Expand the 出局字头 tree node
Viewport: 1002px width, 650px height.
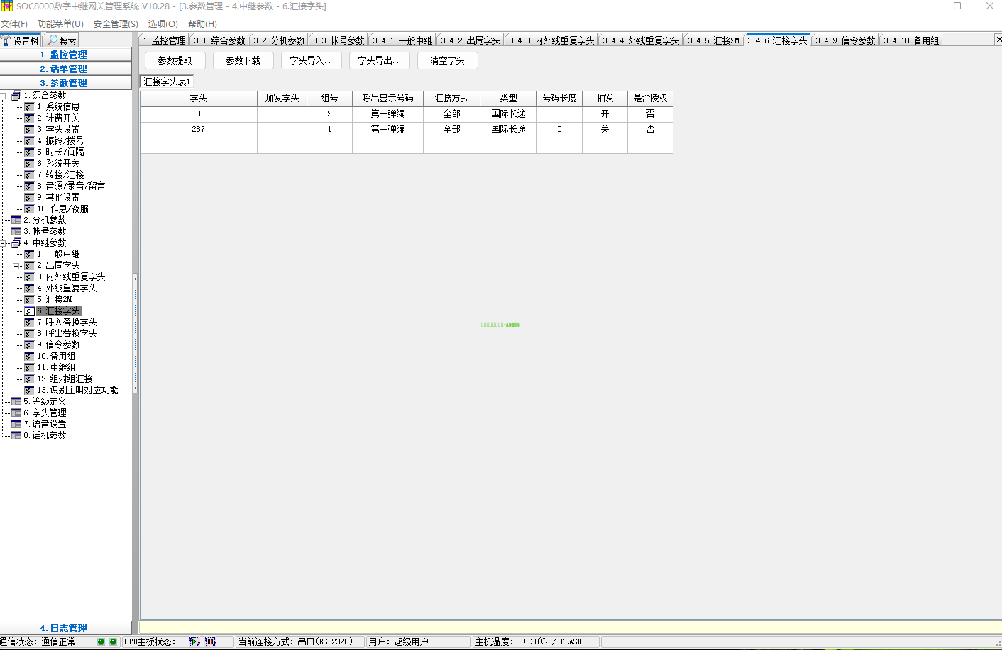[16, 265]
